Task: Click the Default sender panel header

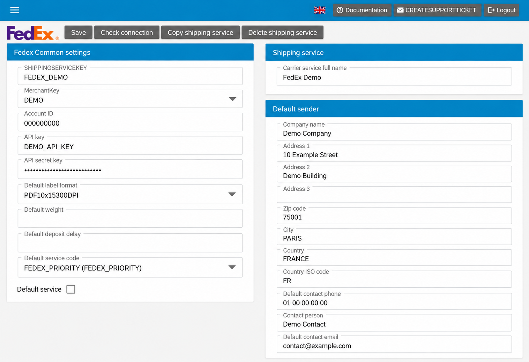Action: coord(394,109)
